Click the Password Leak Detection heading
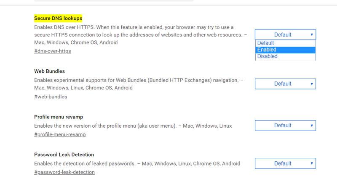 pyautogui.click(x=64, y=155)
